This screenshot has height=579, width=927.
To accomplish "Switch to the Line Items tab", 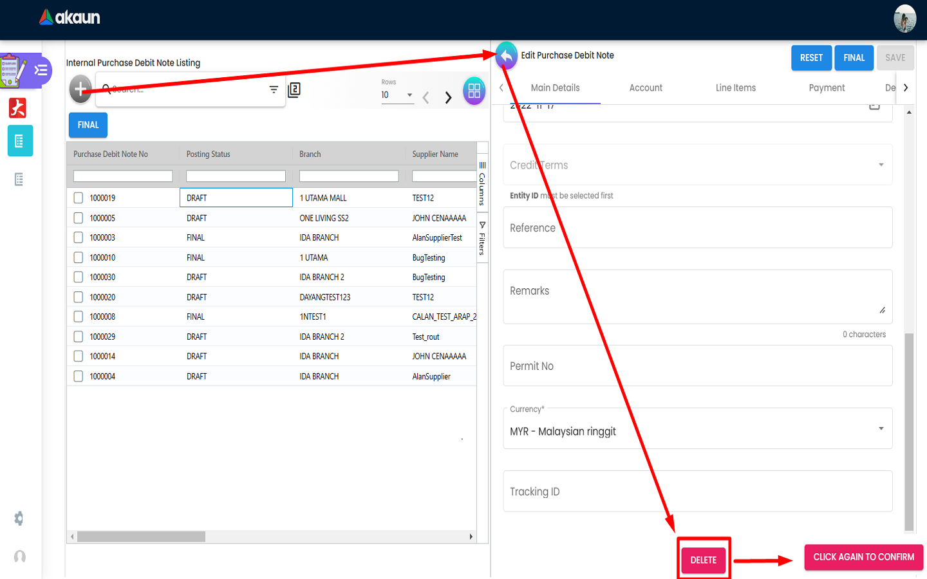I will (x=736, y=88).
